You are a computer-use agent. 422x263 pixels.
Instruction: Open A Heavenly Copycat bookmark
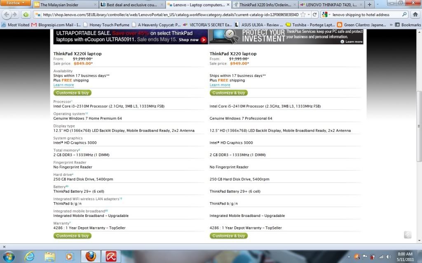(x=156, y=25)
